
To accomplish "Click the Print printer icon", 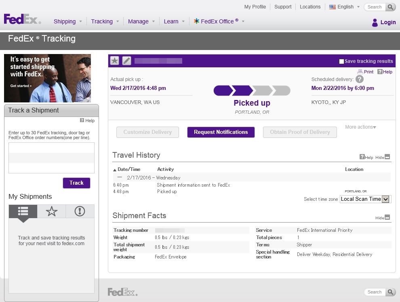I will click(360, 72).
